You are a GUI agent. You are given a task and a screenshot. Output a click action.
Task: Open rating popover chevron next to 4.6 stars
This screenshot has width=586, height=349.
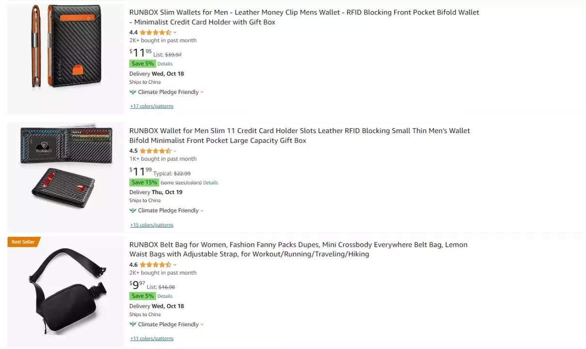click(x=175, y=265)
